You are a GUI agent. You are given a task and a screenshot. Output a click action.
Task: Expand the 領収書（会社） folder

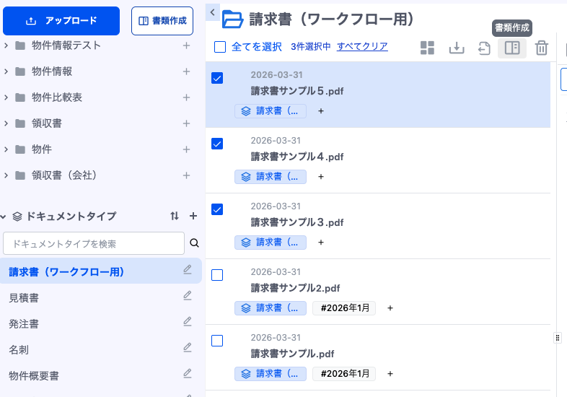click(6, 175)
